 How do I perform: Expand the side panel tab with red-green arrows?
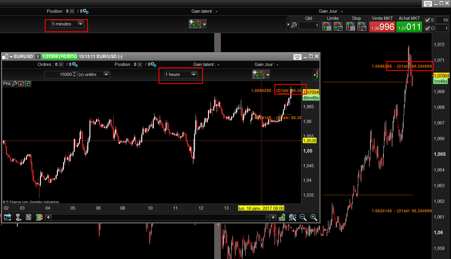coord(316,75)
